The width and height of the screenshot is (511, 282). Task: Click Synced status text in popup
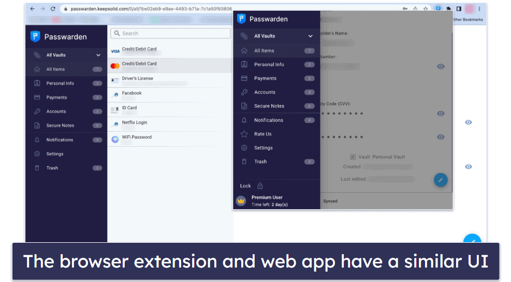tap(330, 201)
